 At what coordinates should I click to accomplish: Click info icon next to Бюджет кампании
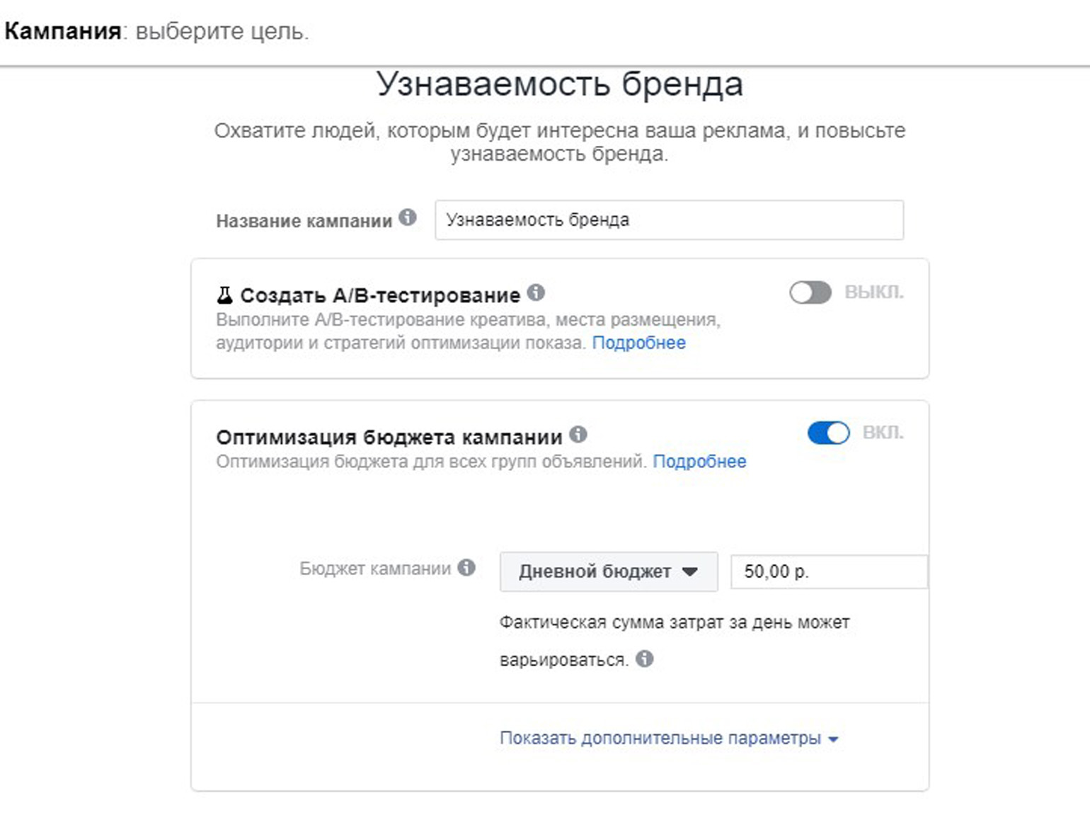(466, 567)
